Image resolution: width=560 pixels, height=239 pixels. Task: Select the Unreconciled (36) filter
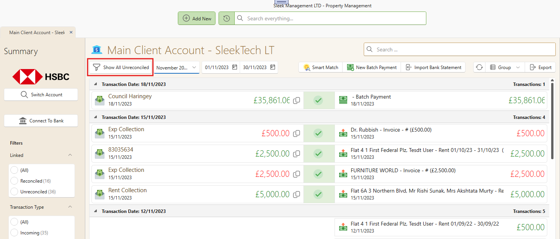pyautogui.click(x=14, y=191)
